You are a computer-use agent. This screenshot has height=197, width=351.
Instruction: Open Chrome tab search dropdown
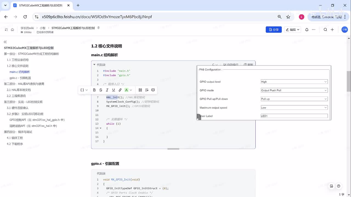(5, 5)
